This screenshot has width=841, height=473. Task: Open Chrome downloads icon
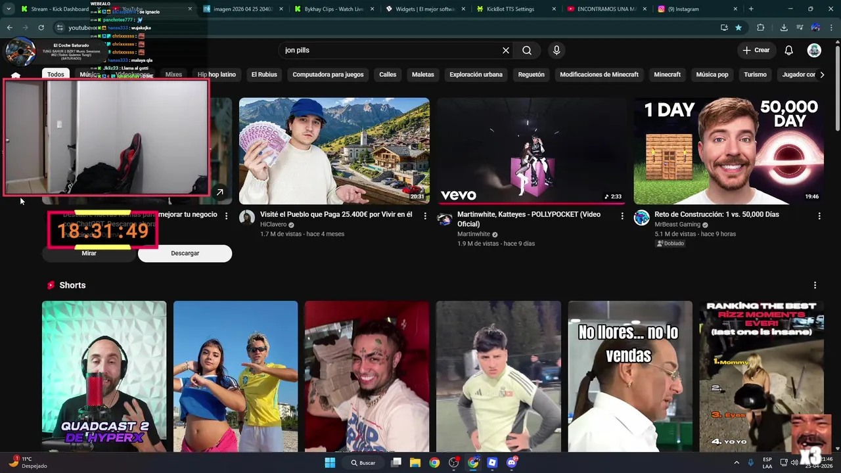tap(784, 28)
